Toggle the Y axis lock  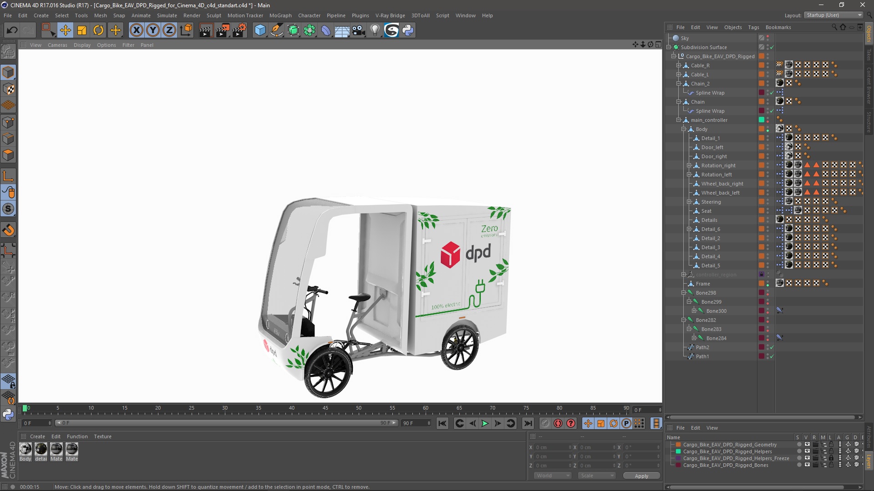153,30
